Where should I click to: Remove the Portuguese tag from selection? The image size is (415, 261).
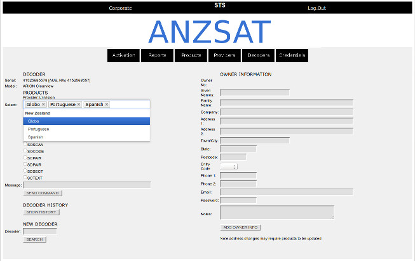pyautogui.click(x=79, y=104)
